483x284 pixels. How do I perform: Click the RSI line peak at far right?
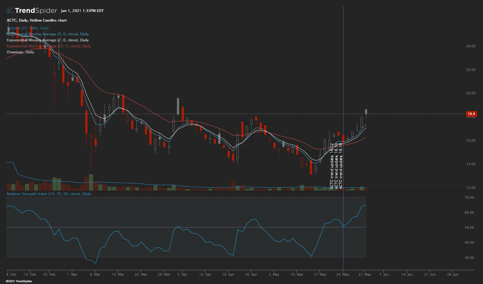tap(366, 205)
